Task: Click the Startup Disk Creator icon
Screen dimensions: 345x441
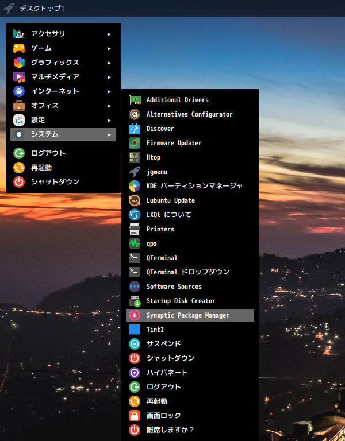Action: 135,301
